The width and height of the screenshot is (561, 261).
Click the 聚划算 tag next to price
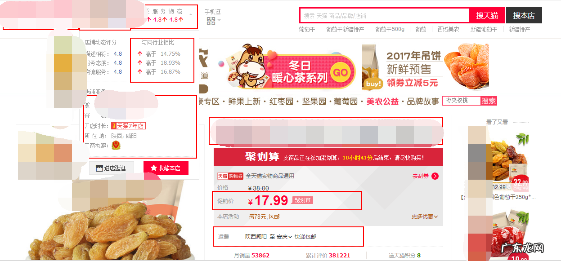(302, 200)
